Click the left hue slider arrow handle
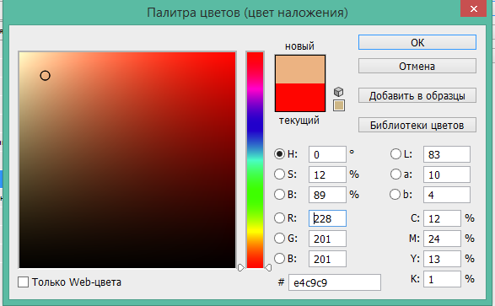 241,268
